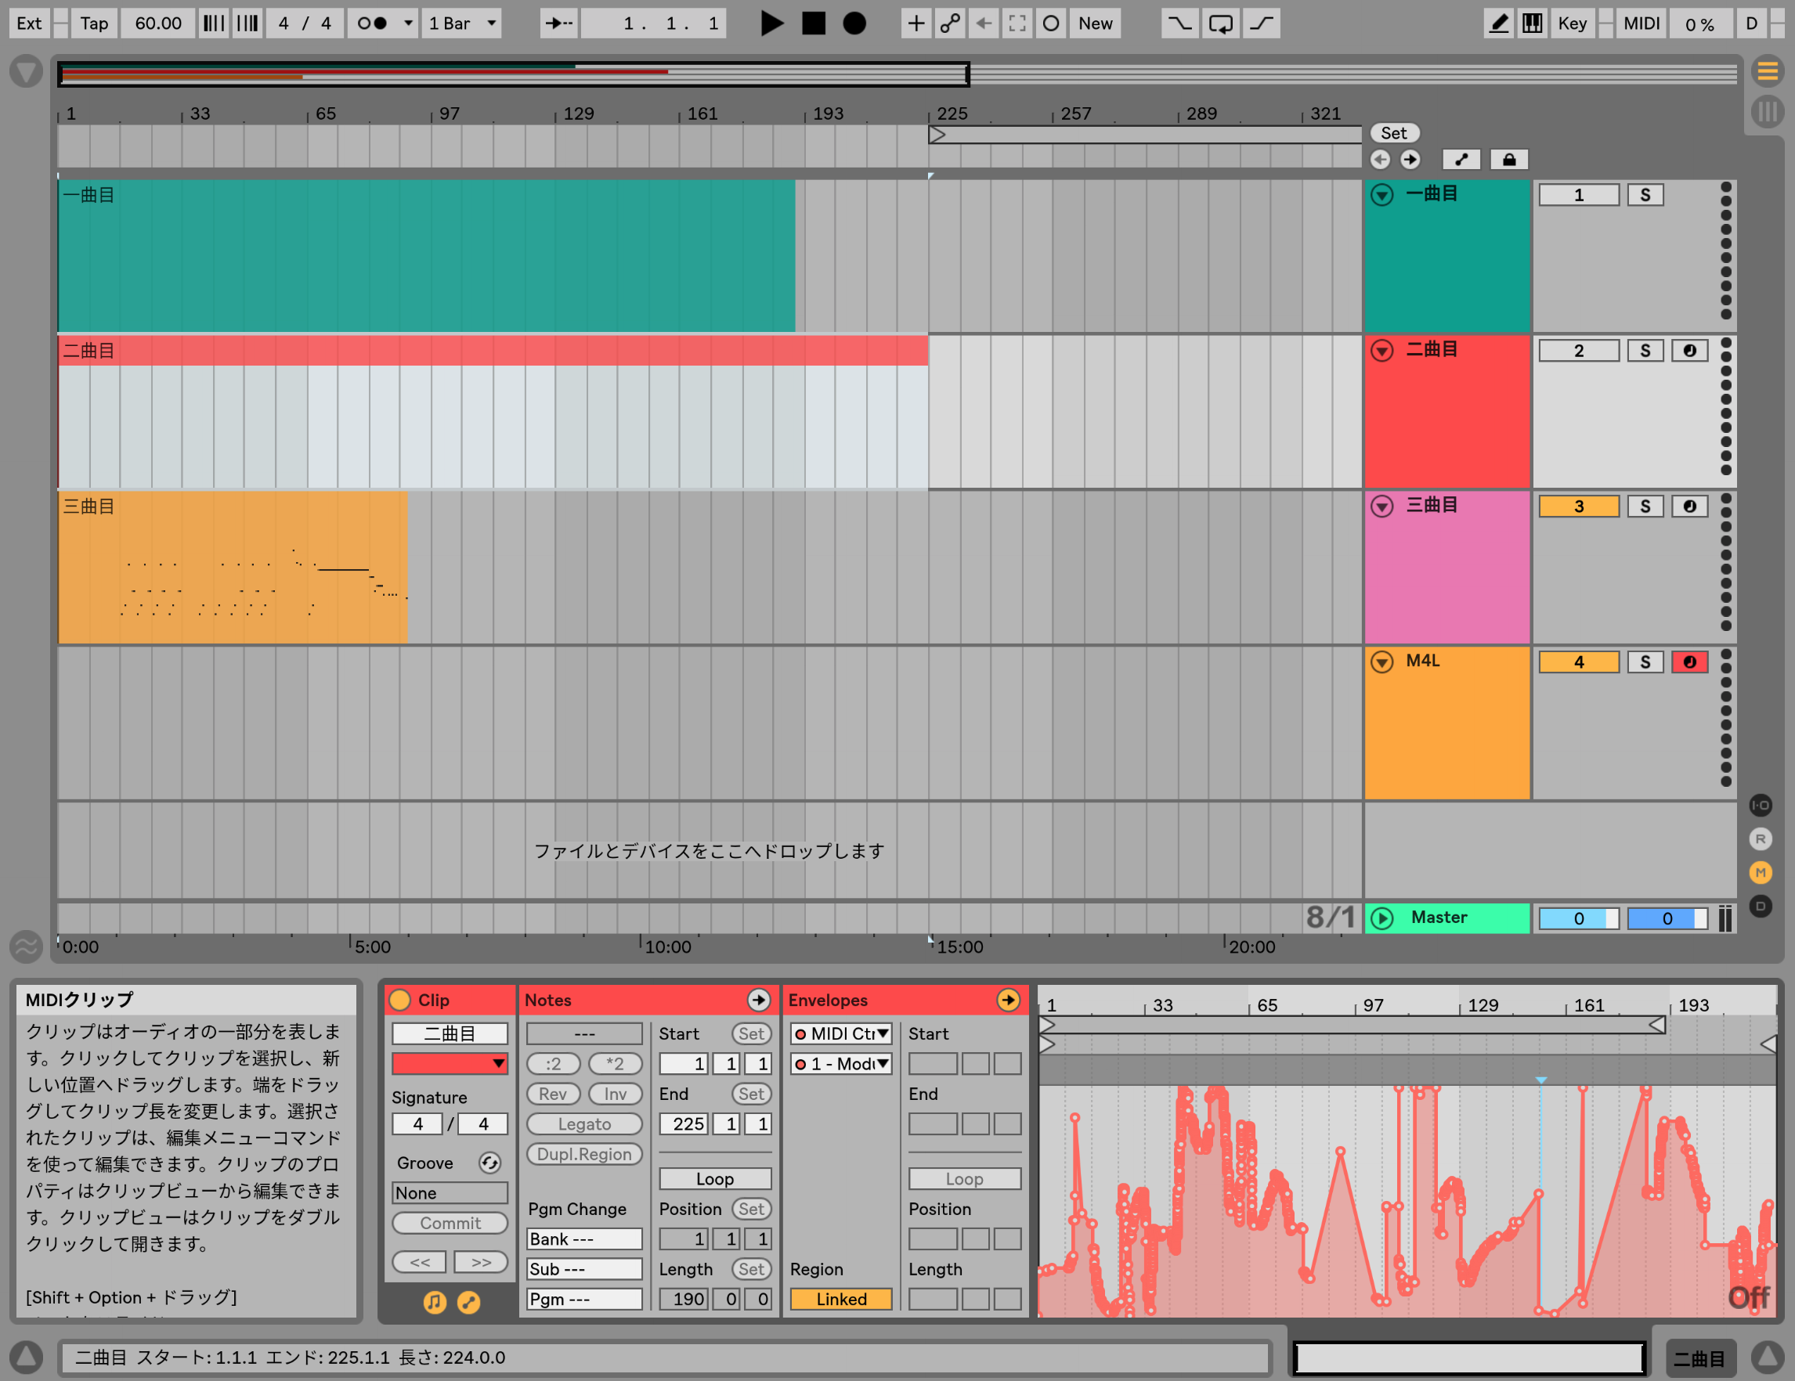Toggle Key Map Mode button
The width and height of the screenshot is (1795, 1381).
click(x=1573, y=23)
